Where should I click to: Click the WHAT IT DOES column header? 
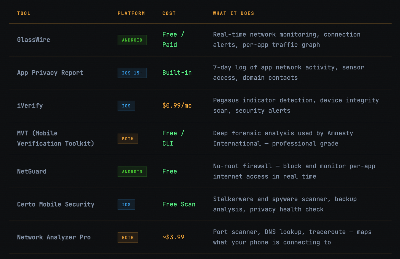234,13
